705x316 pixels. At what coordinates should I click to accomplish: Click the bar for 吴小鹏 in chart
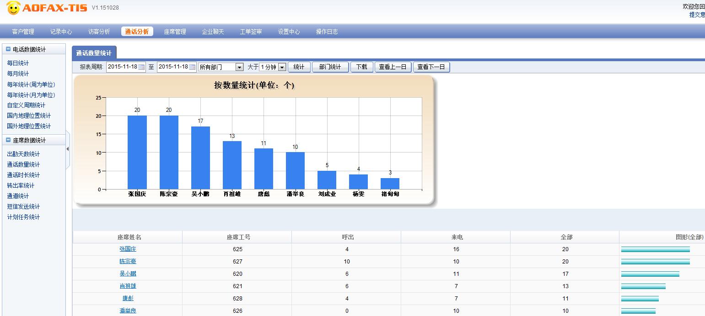(200, 158)
